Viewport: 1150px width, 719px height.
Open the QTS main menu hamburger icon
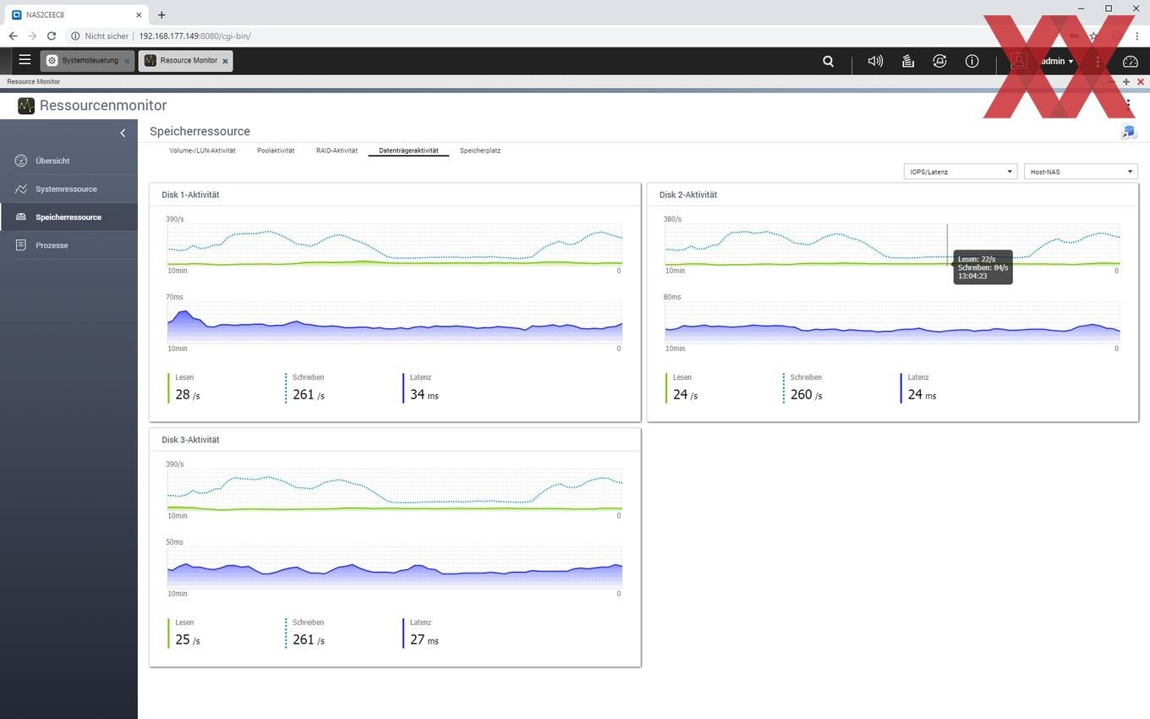tap(25, 60)
